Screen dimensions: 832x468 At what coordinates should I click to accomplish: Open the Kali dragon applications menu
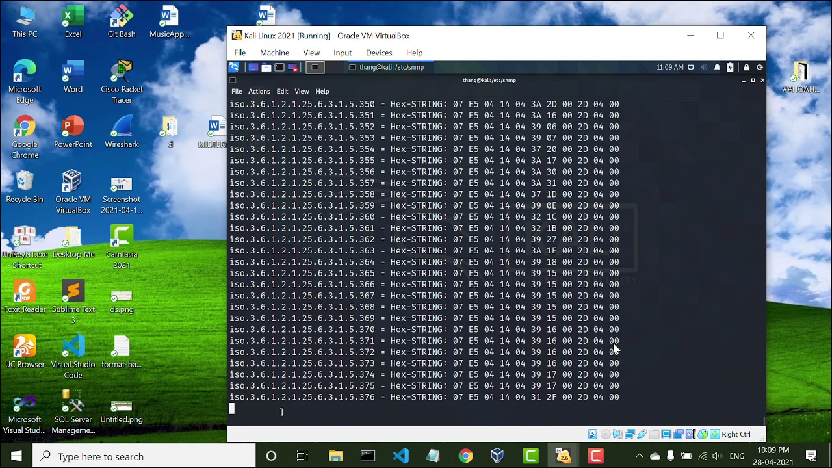click(234, 67)
